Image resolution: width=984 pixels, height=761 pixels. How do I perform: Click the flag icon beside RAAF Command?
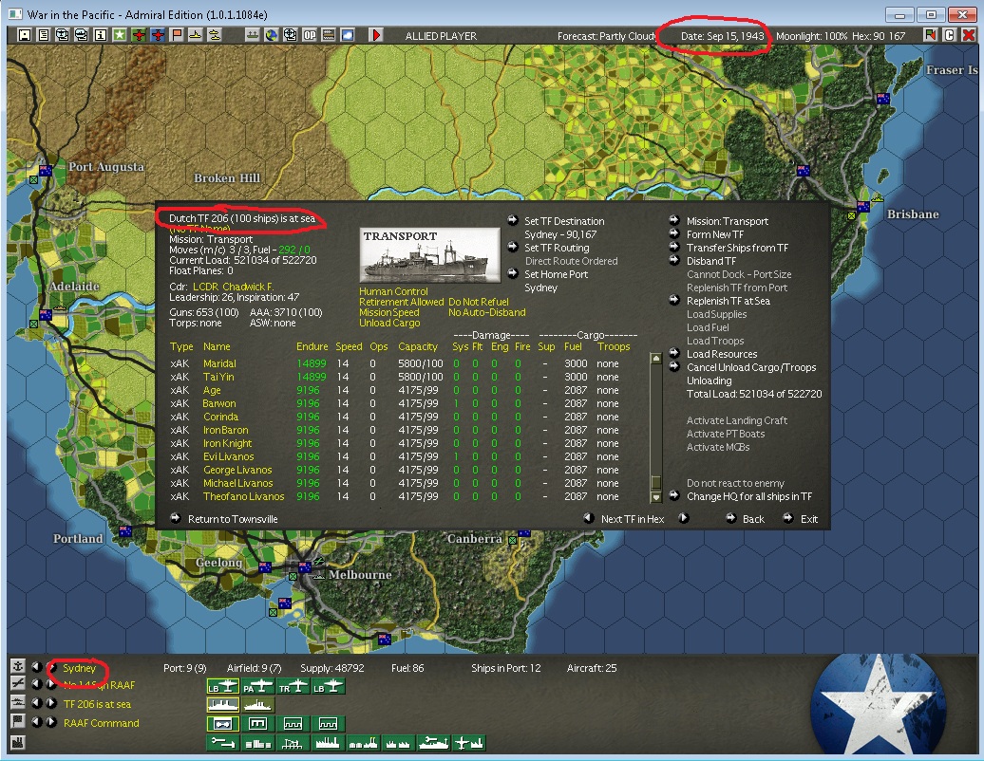pos(17,721)
